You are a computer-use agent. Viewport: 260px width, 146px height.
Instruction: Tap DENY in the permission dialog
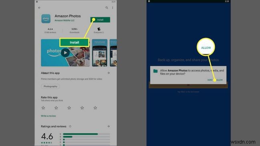coord(210,80)
